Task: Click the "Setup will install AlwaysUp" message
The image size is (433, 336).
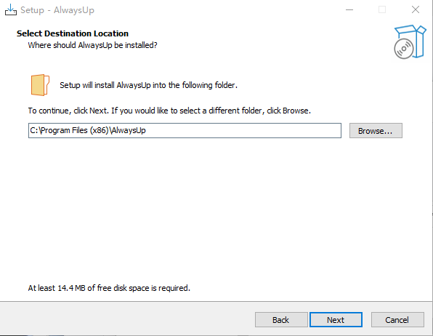Action: (148, 85)
